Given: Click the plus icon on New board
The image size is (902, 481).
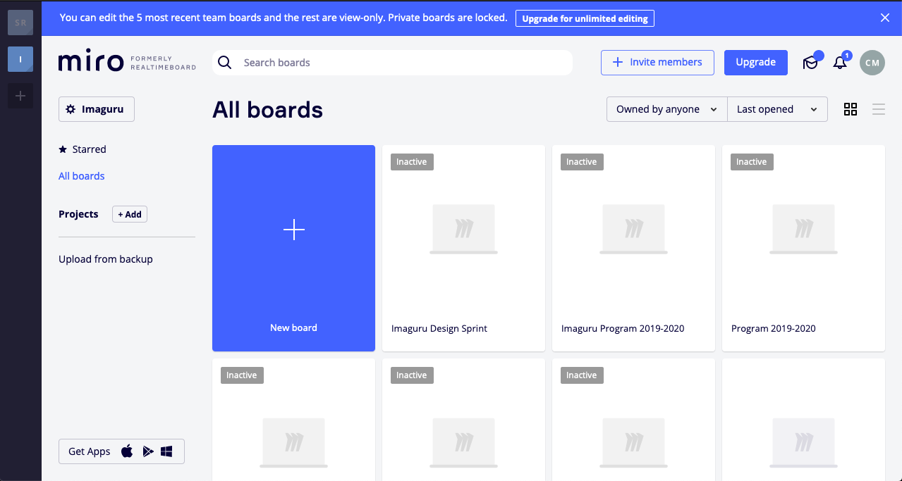Looking at the screenshot, I should click(294, 230).
